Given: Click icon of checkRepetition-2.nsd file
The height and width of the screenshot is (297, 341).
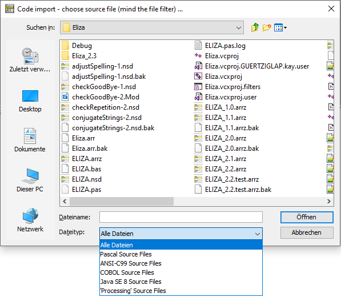Looking at the screenshot, I should [x=65, y=107].
